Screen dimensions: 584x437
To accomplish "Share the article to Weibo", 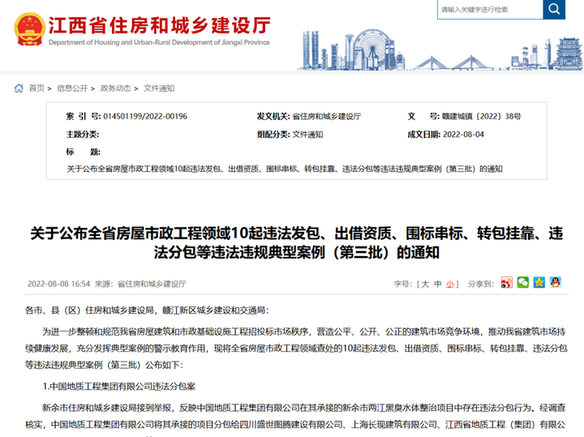I will [x=506, y=282].
